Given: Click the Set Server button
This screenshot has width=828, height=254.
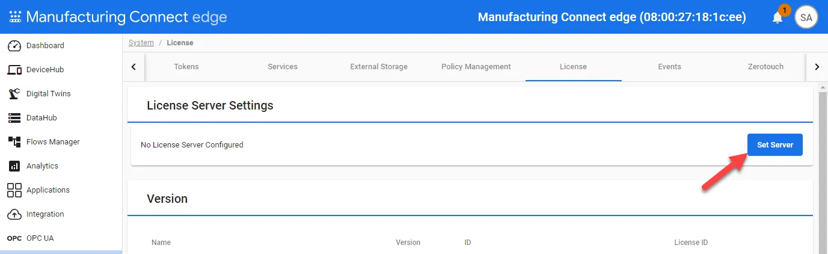Looking at the screenshot, I should tap(774, 145).
